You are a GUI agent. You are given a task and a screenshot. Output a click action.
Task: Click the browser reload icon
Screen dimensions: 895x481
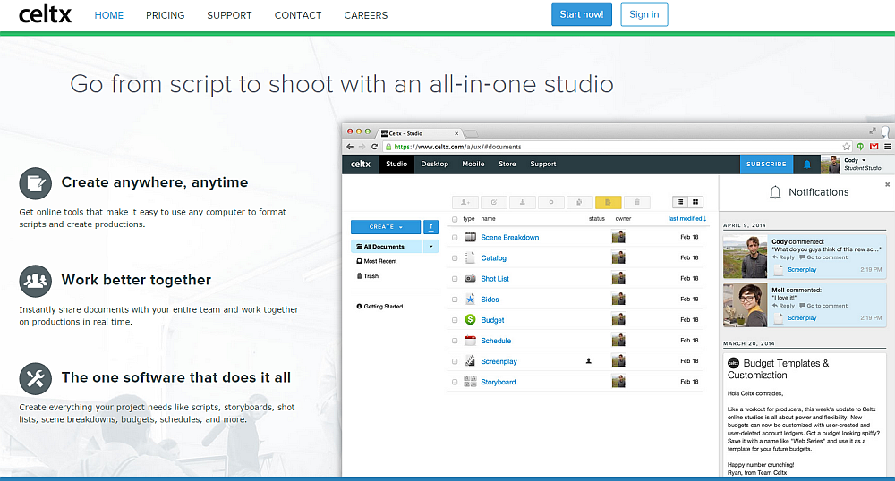374,147
